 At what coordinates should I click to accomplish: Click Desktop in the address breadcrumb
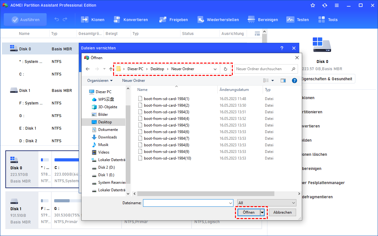tap(157, 69)
